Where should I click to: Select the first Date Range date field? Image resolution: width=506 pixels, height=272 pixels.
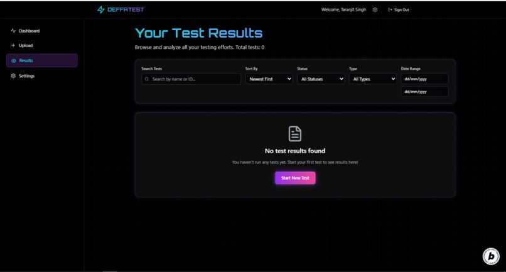click(424, 79)
